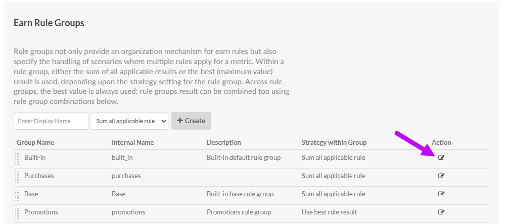The image size is (506, 224).
Task: Click the Action column header
Action: coord(441,142)
